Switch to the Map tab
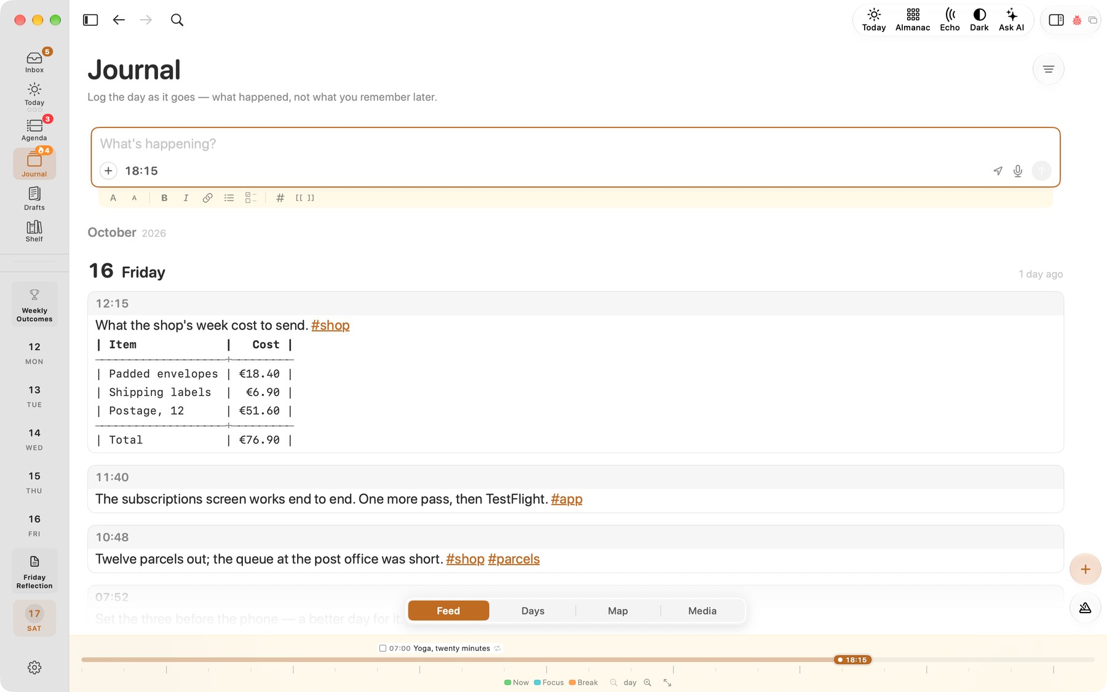 617,611
